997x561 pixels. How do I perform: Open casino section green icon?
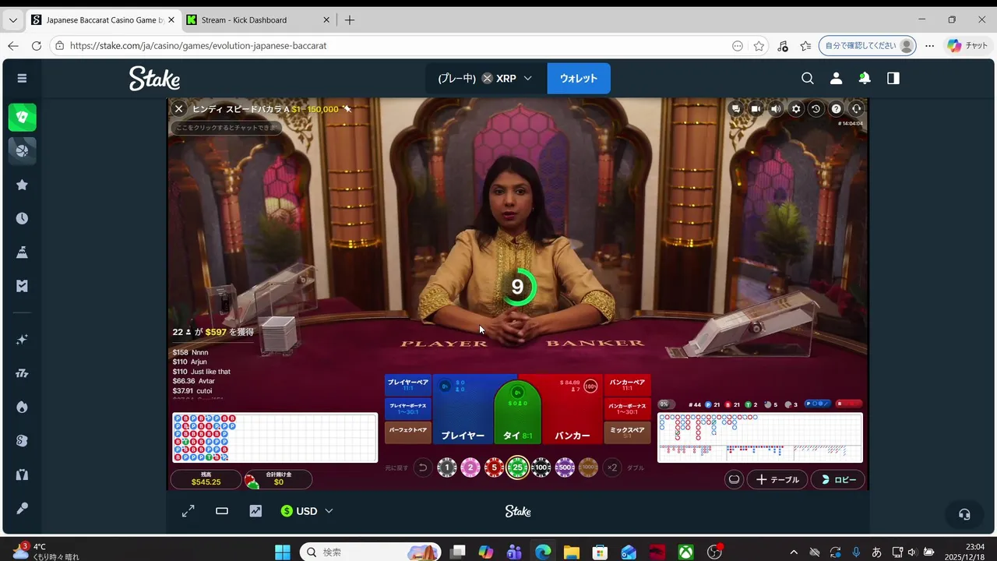pos(22,117)
